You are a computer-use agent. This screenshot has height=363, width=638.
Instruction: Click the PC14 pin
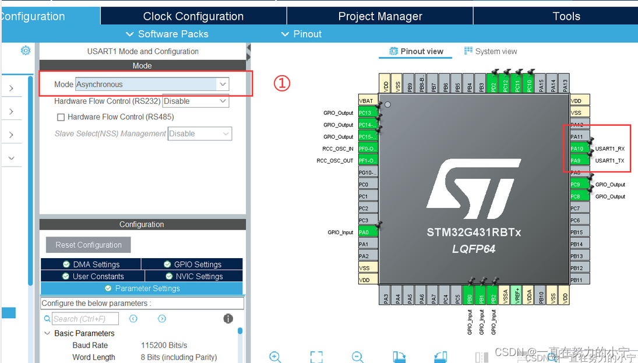click(368, 125)
